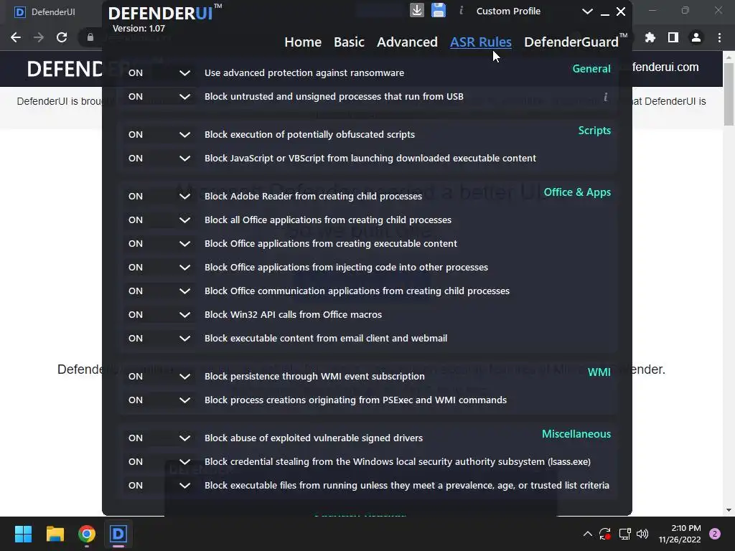The image size is (735, 551).
Task: Expand dropdown for Office communication applications rule
Action: click(184, 291)
